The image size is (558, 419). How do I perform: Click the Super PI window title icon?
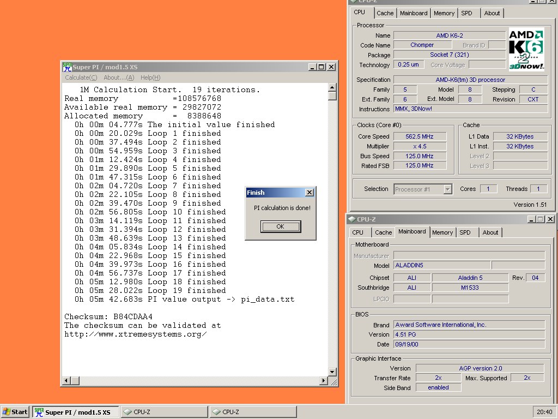[67, 67]
